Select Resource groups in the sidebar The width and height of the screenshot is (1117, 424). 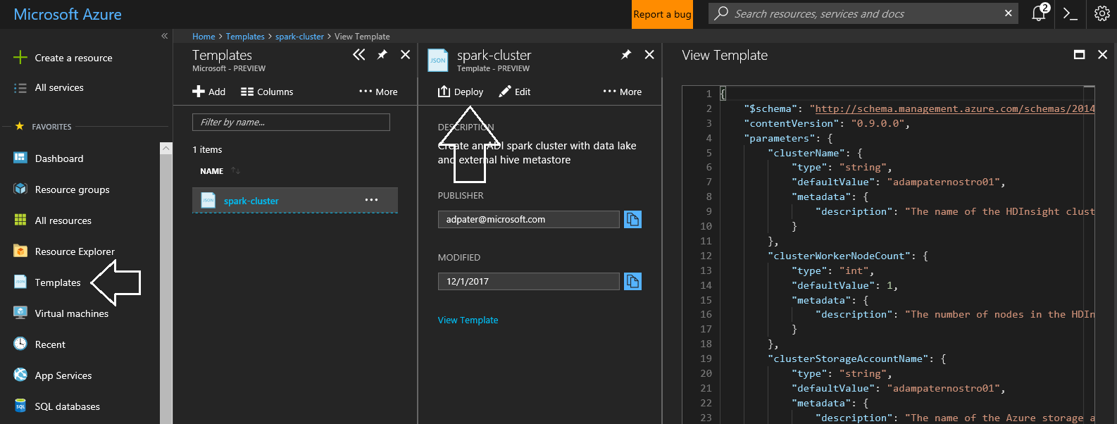(x=72, y=189)
